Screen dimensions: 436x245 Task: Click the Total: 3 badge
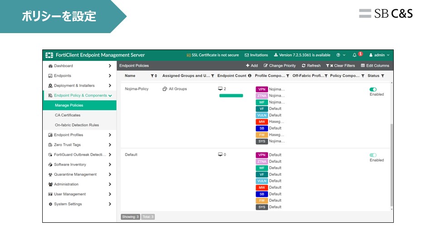(x=148, y=217)
